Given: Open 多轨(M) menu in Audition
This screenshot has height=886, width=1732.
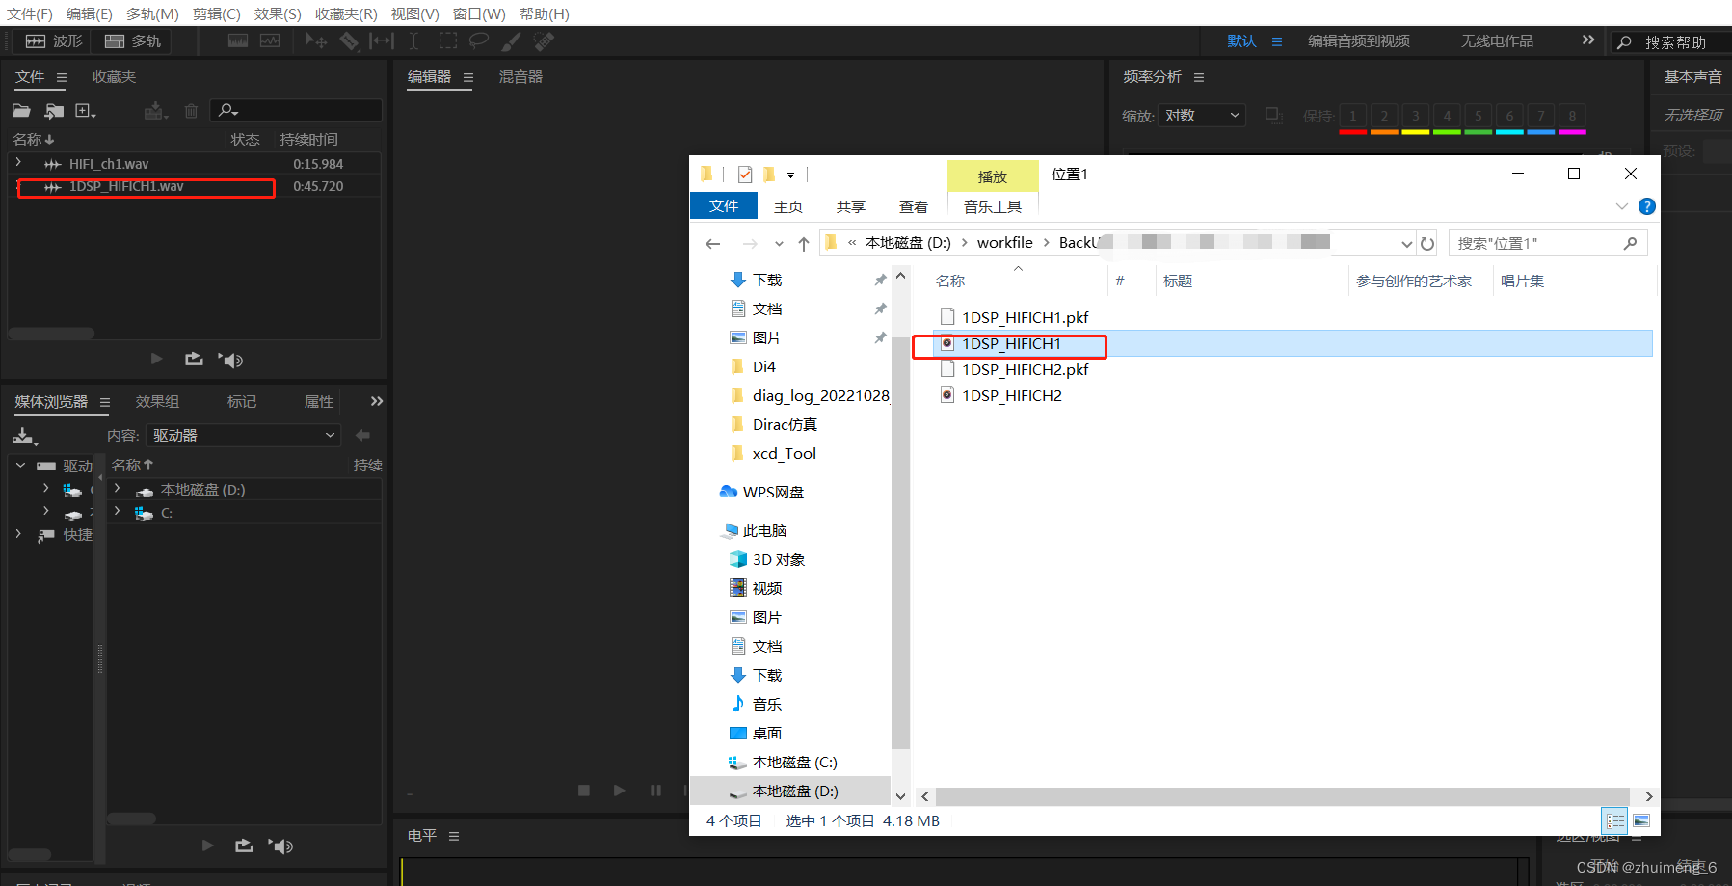Looking at the screenshot, I should point(152,13).
